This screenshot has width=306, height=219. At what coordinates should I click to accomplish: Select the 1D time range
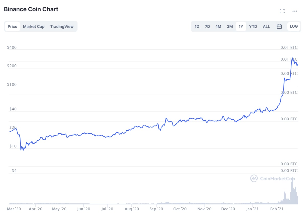(x=197, y=27)
